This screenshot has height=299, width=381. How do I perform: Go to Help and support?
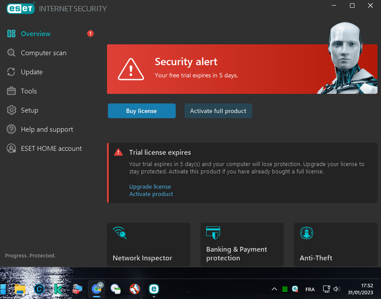pos(47,129)
